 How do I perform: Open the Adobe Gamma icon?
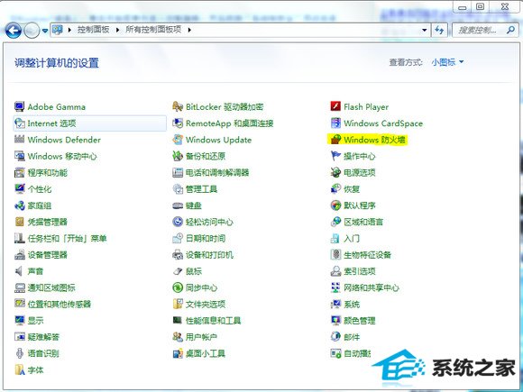click(19, 106)
